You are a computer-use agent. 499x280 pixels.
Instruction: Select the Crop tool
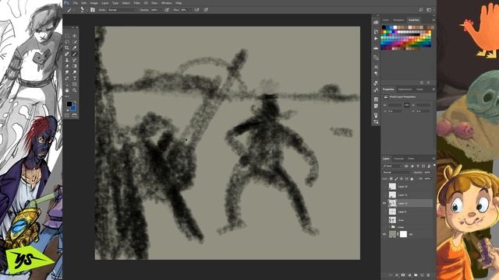tap(67, 48)
